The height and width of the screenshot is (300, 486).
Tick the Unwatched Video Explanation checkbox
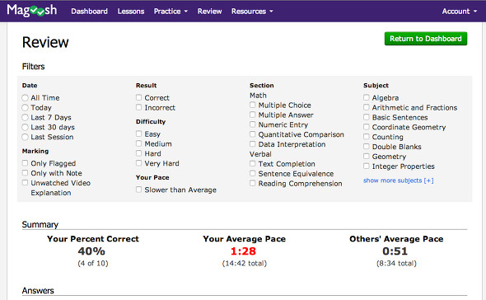[x=25, y=182]
